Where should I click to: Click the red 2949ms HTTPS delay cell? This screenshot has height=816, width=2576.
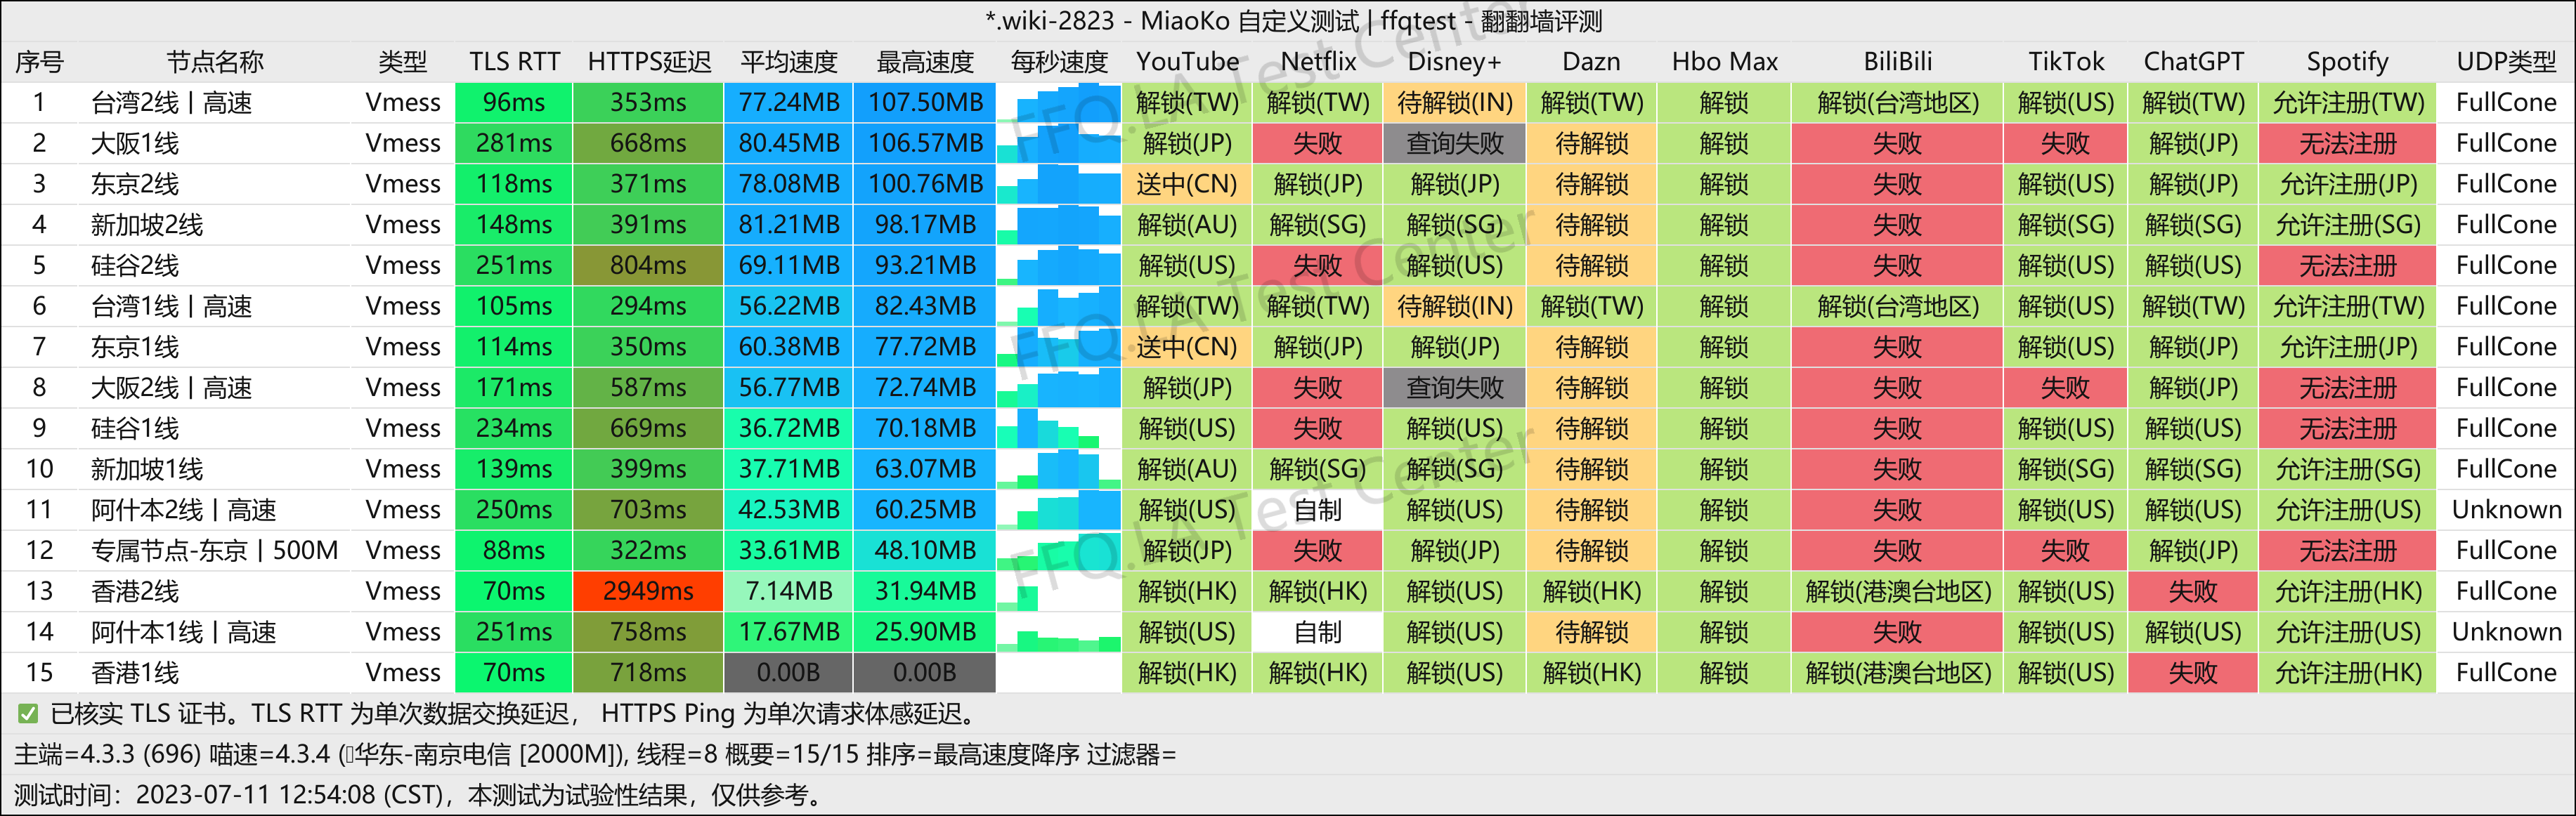click(648, 591)
